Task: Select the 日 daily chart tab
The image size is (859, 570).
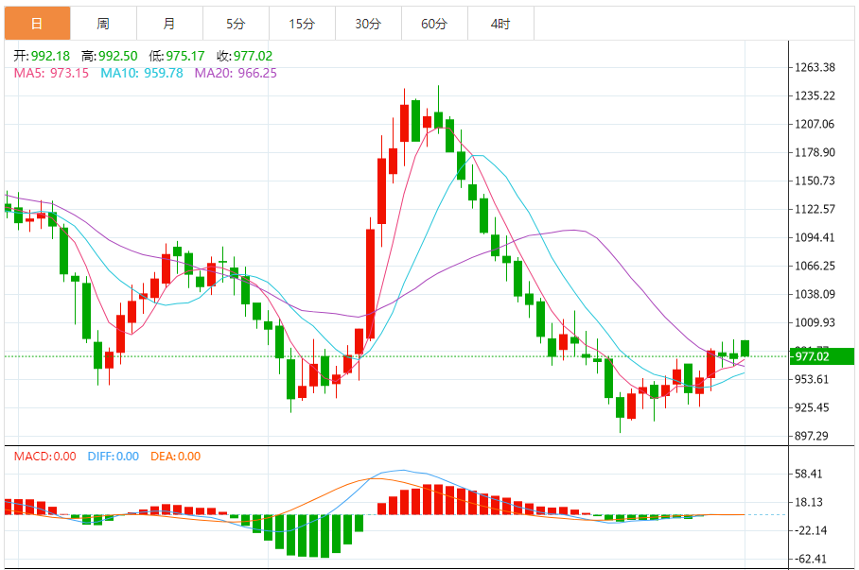Action: tap(37, 24)
